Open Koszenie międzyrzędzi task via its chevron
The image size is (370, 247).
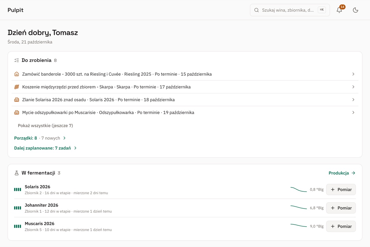click(x=353, y=87)
